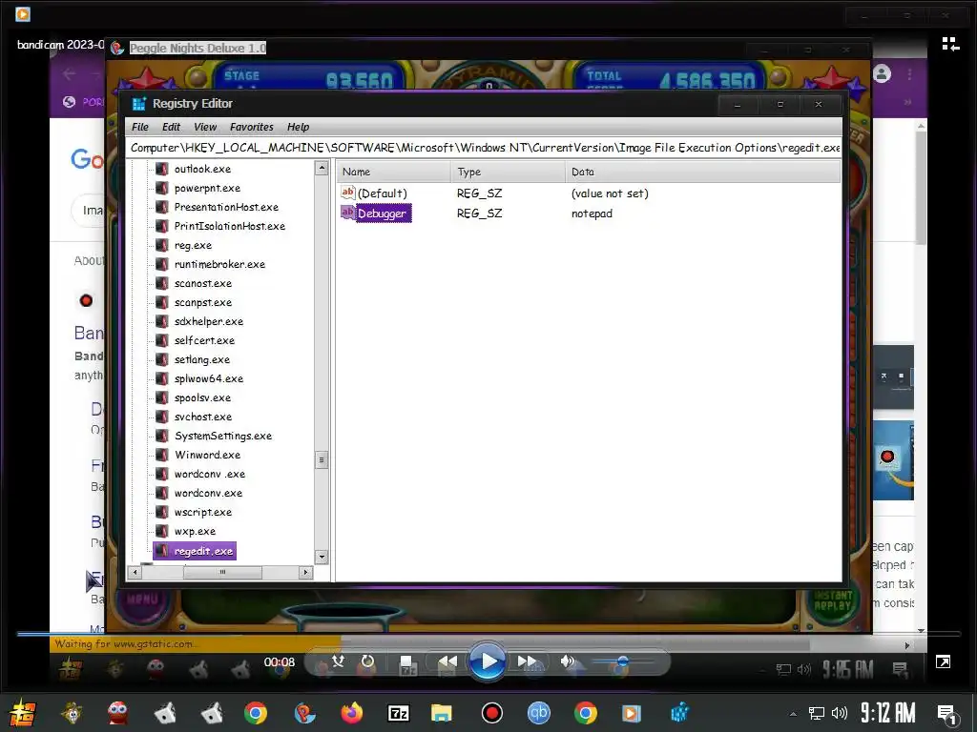Click the Previous (rewind) button
The height and width of the screenshot is (732, 977).
point(447,661)
